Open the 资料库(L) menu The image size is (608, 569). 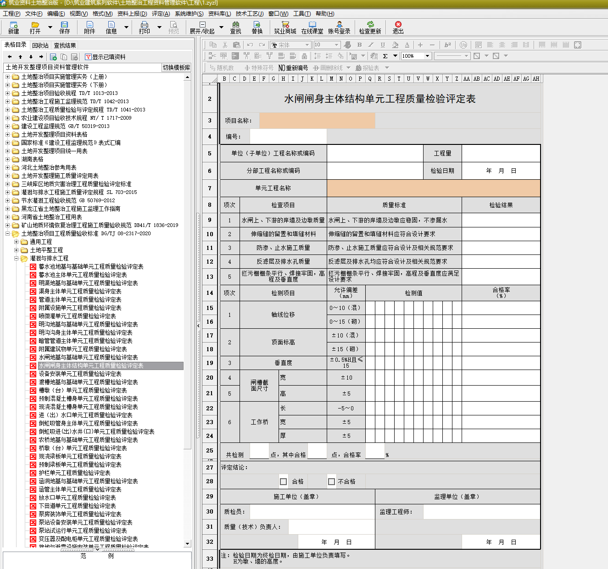click(x=220, y=14)
